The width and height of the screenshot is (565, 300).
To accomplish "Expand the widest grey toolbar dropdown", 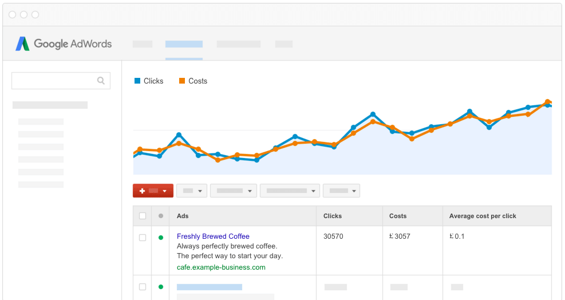I will 290,191.
